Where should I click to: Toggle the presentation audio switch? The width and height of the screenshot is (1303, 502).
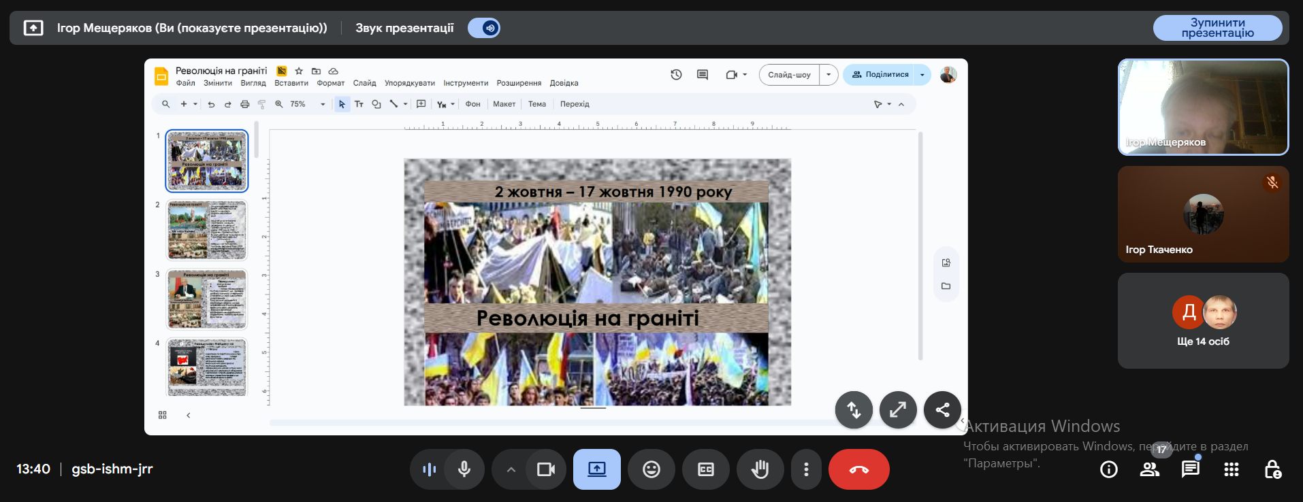click(x=484, y=28)
